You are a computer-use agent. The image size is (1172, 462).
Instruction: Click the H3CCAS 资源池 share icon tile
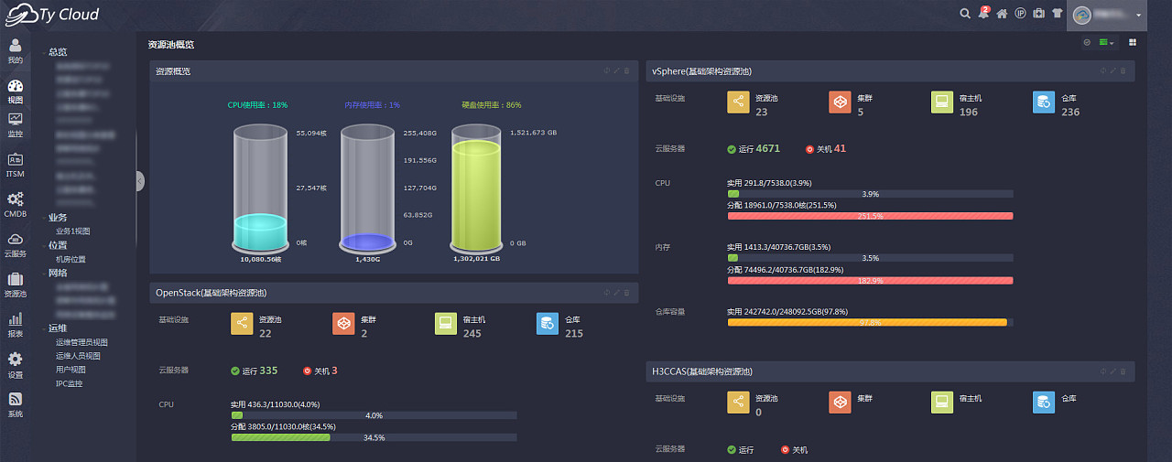pyautogui.click(x=738, y=403)
